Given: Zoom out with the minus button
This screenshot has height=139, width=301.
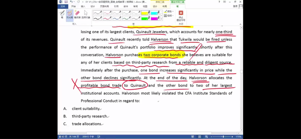Looking at the screenshot, I should pyautogui.click(x=212, y=137).
